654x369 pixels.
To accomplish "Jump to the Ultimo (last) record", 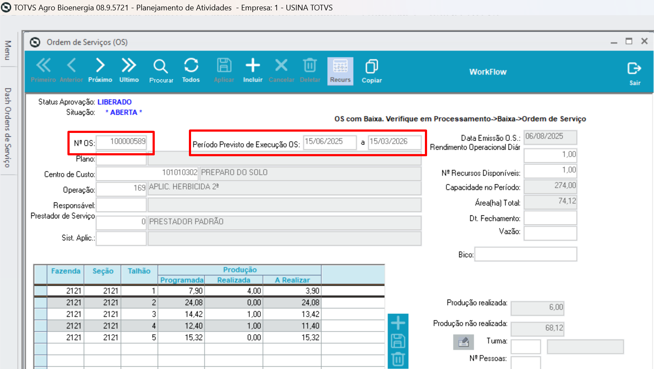I will tap(129, 70).
